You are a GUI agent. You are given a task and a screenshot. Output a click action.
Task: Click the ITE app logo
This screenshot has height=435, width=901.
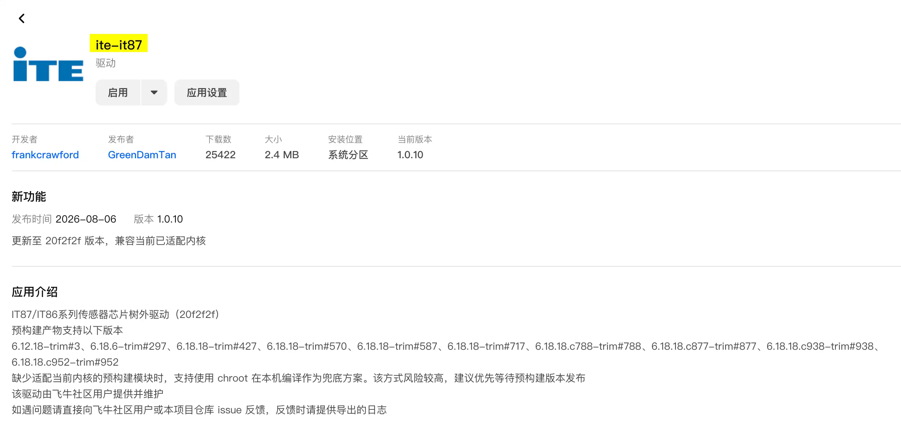48,64
